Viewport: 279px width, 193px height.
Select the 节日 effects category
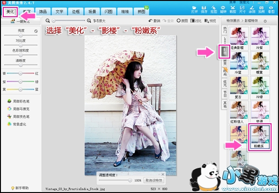coord(225,93)
